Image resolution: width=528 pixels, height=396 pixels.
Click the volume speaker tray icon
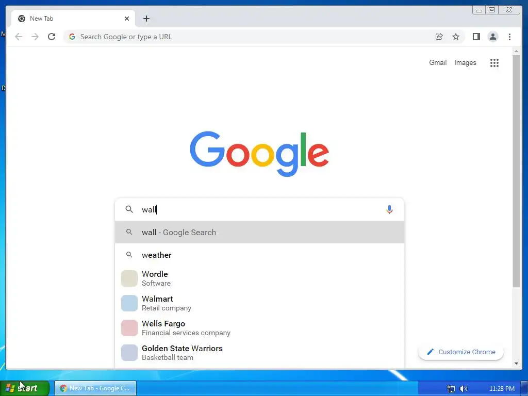coord(464,389)
